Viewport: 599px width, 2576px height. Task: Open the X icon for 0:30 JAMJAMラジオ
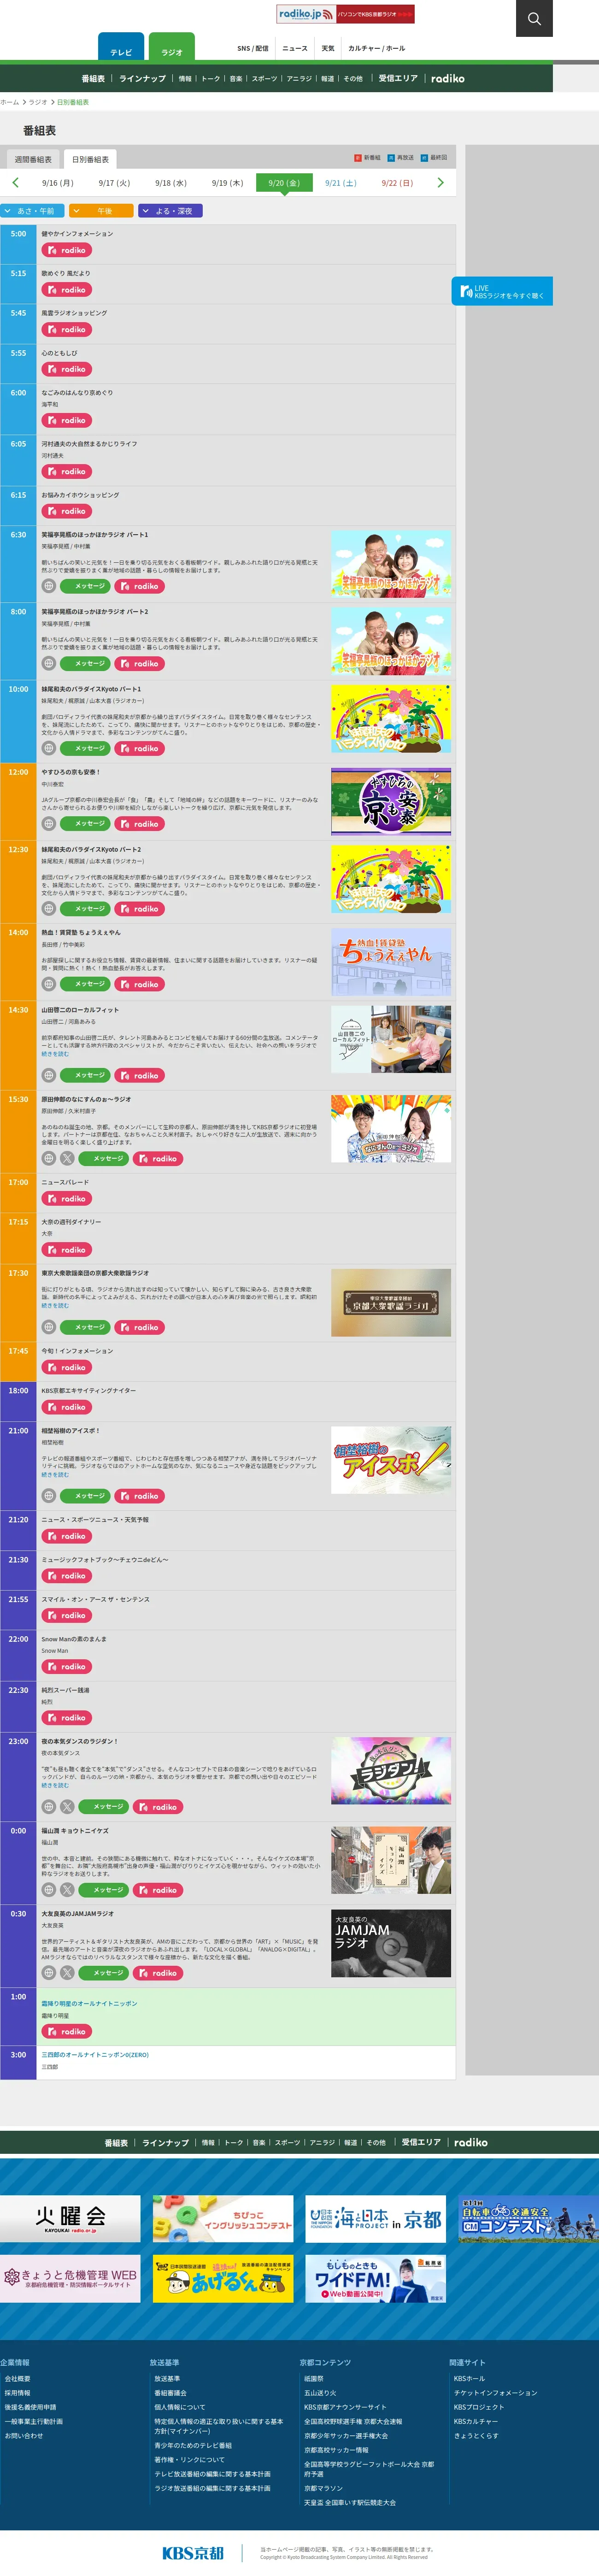(67, 1973)
